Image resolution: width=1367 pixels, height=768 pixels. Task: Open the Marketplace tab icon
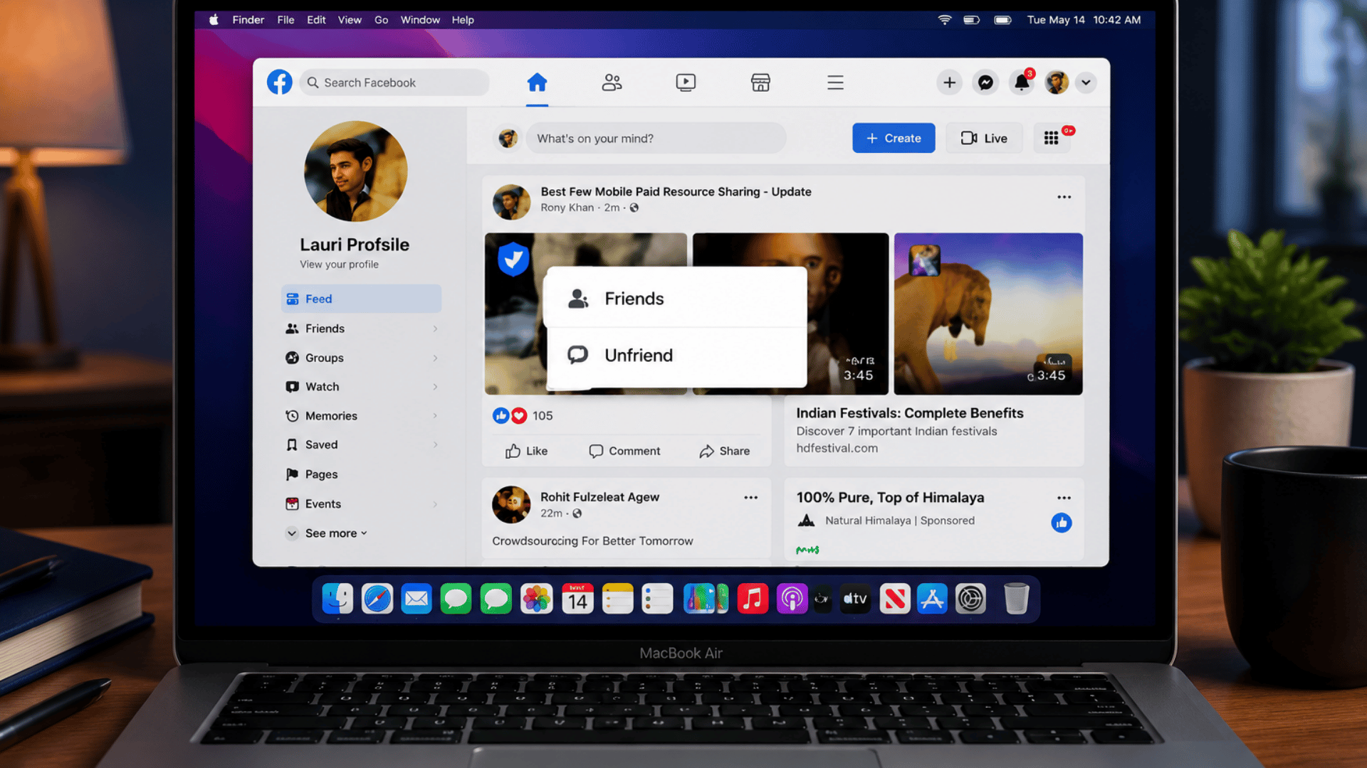pyautogui.click(x=760, y=82)
